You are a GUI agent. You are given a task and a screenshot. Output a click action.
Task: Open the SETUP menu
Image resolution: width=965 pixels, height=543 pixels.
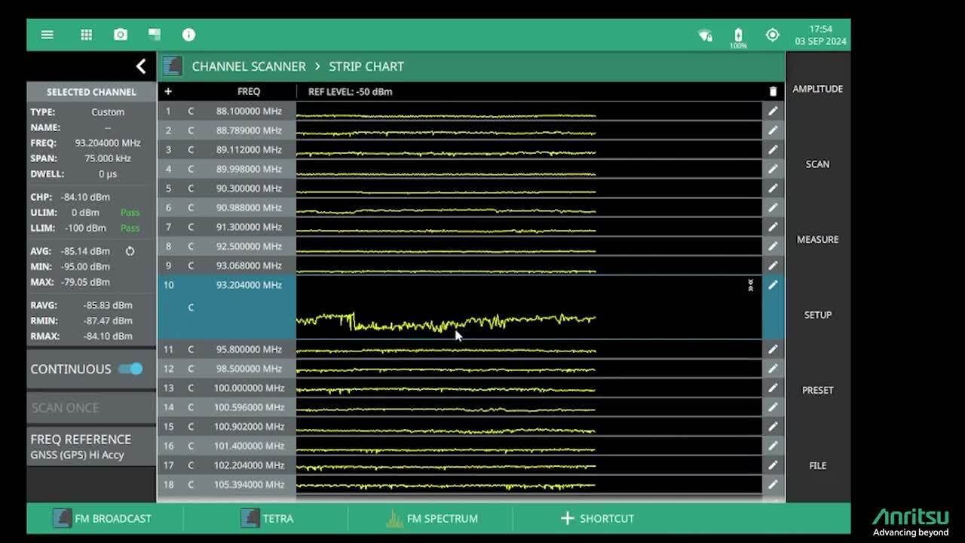817,315
